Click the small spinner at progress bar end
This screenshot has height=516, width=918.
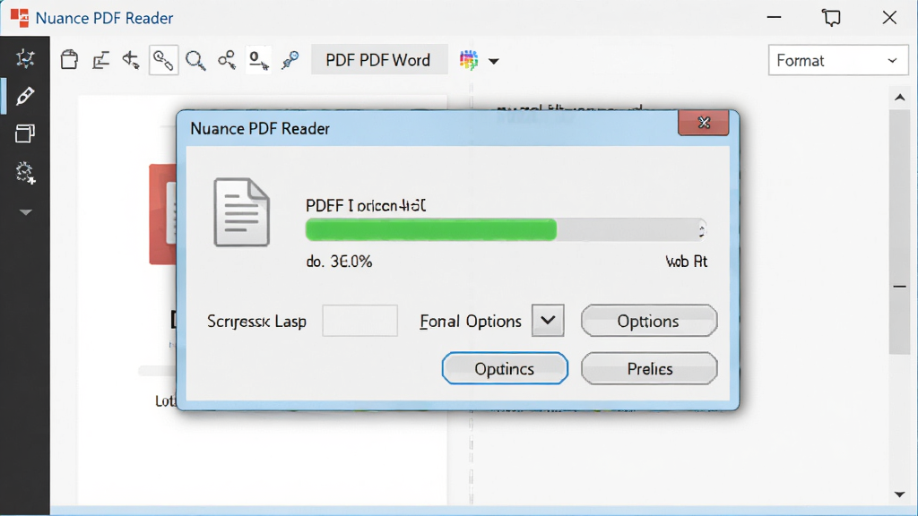point(701,230)
